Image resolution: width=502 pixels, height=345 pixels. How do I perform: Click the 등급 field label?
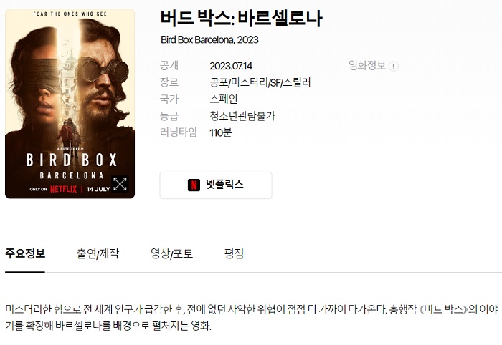tap(169, 116)
